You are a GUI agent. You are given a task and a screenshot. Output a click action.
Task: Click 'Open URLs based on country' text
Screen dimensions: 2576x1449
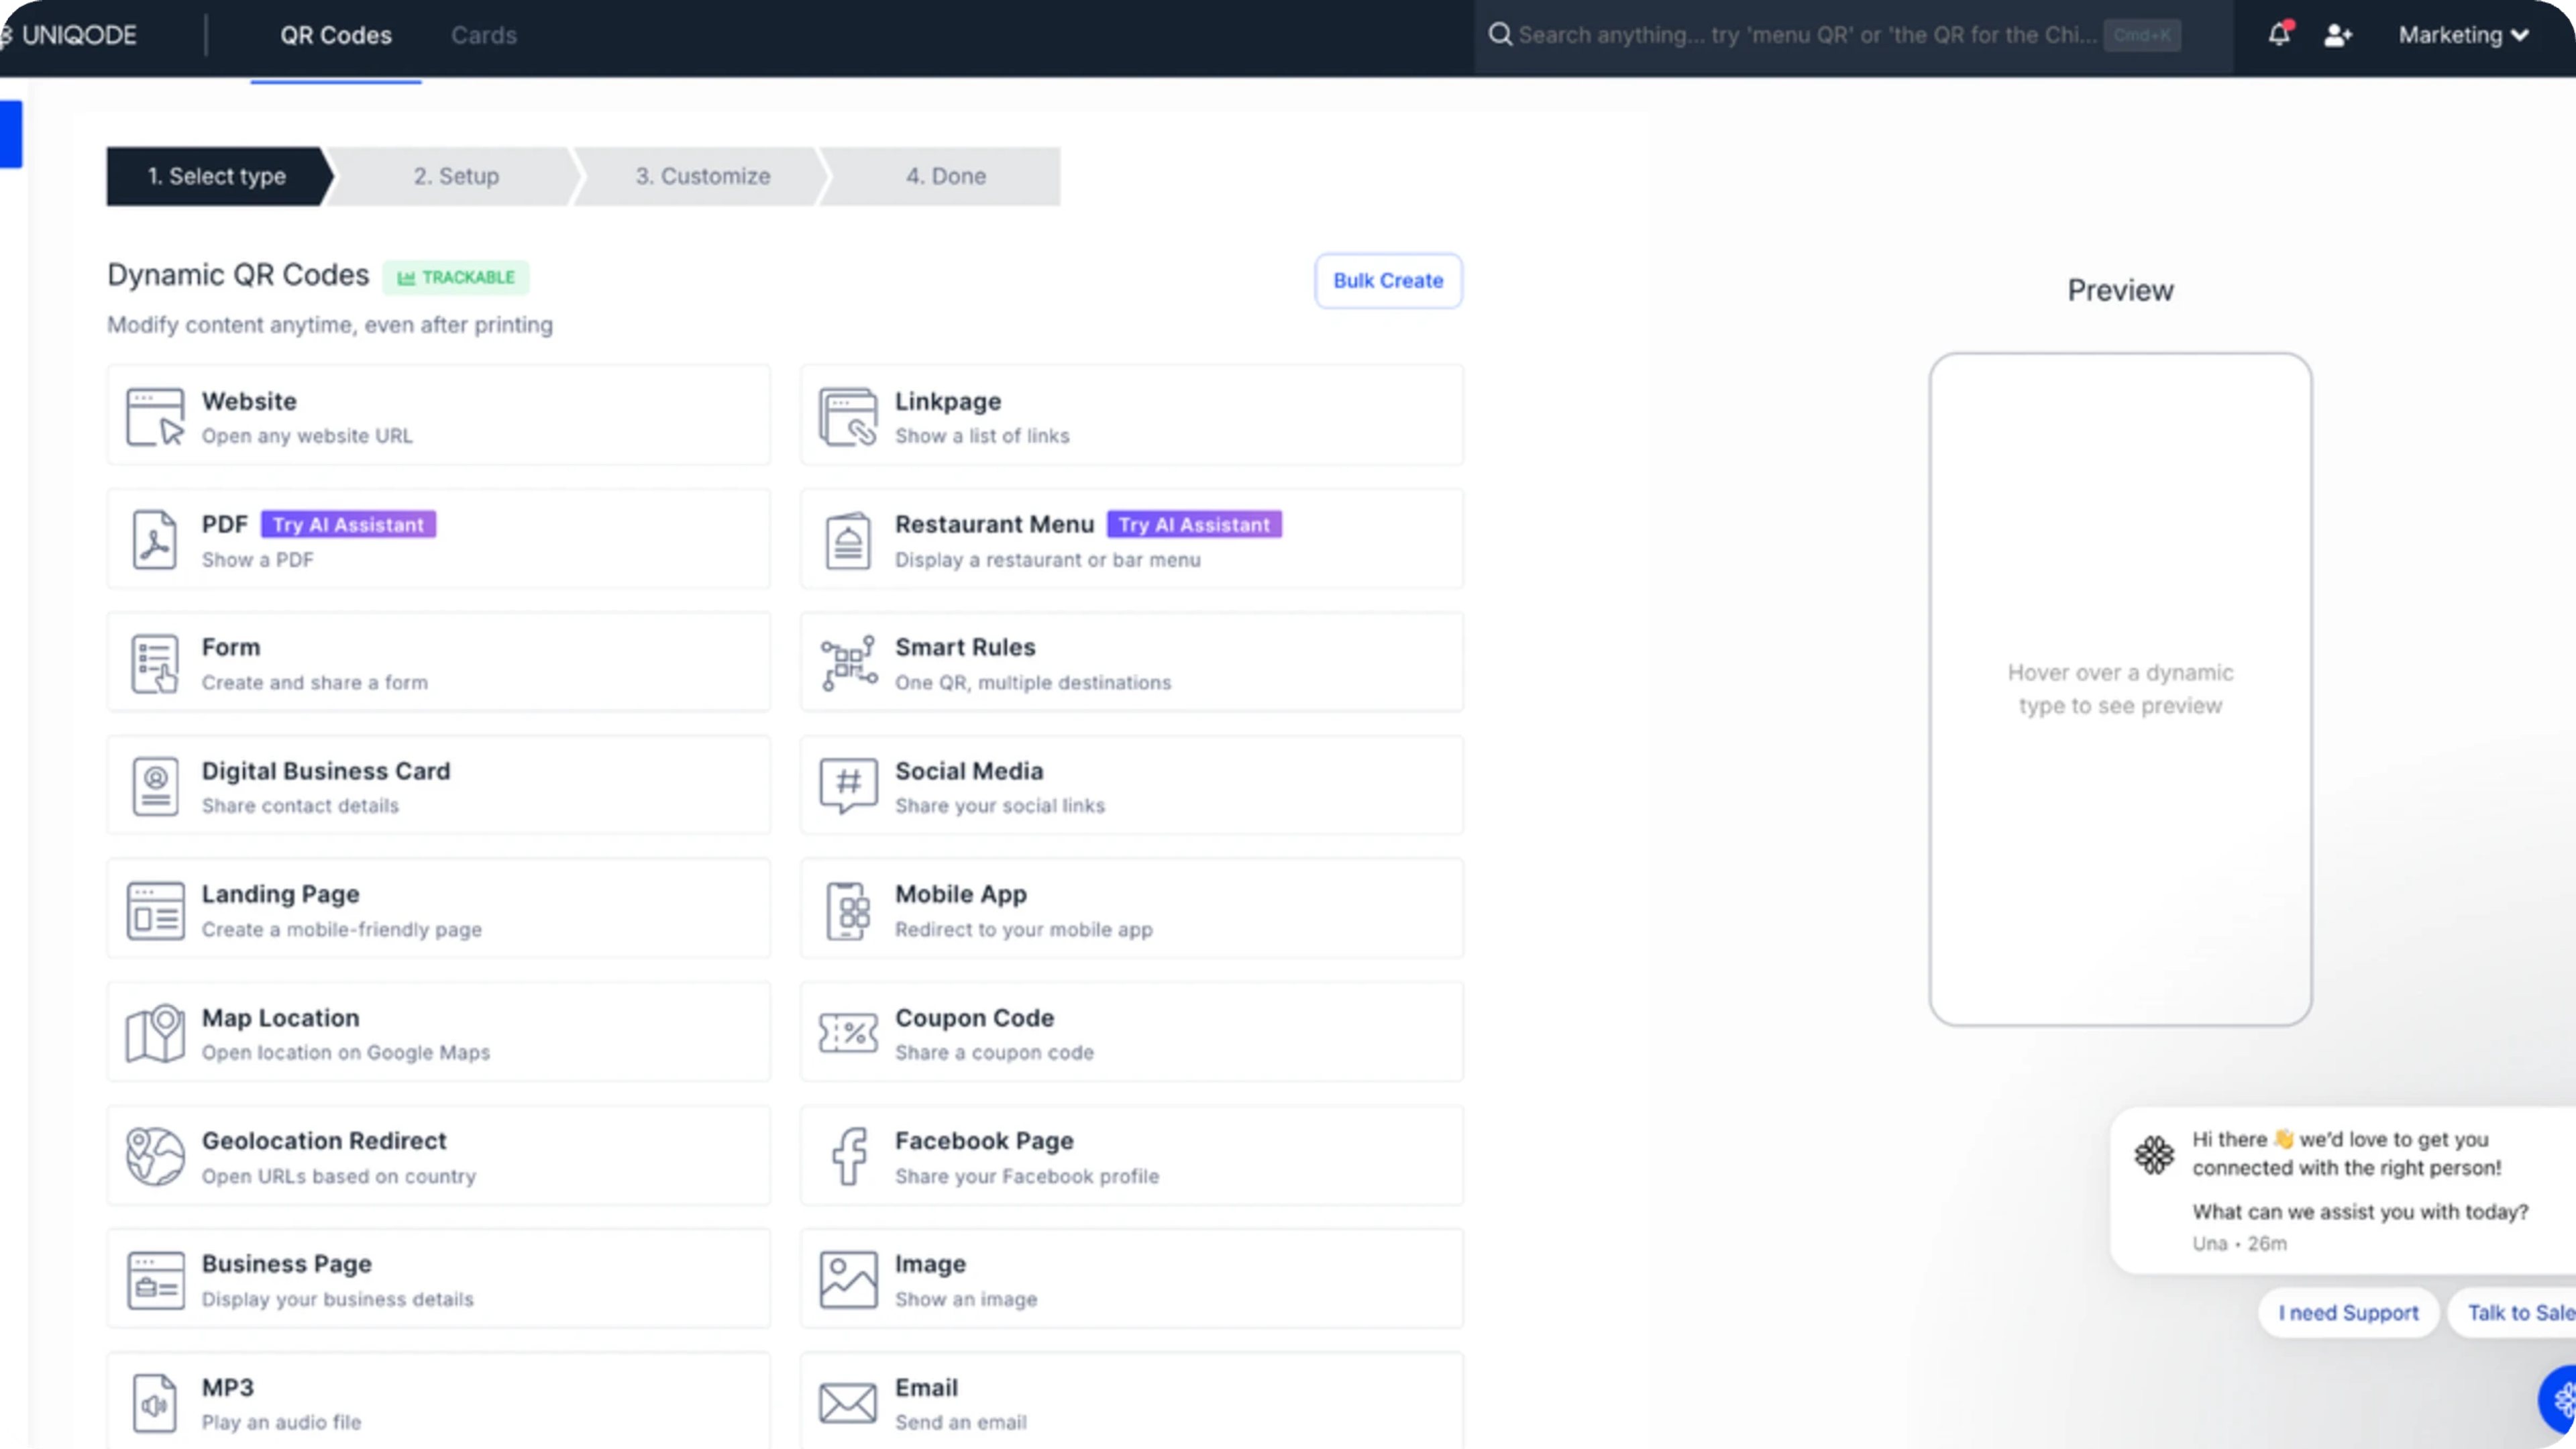(339, 1177)
